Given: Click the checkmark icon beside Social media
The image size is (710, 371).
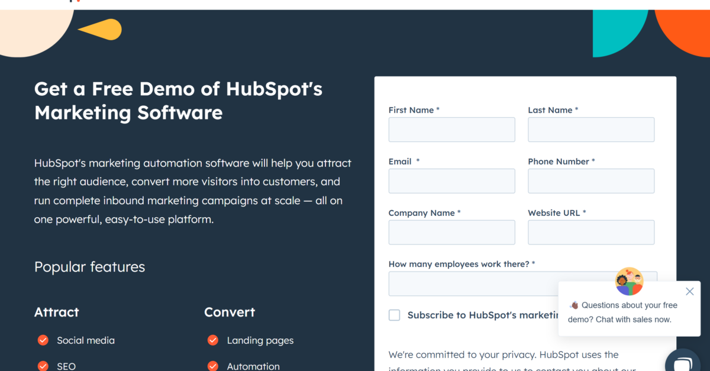Looking at the screenshot, I should pos(43,340).
